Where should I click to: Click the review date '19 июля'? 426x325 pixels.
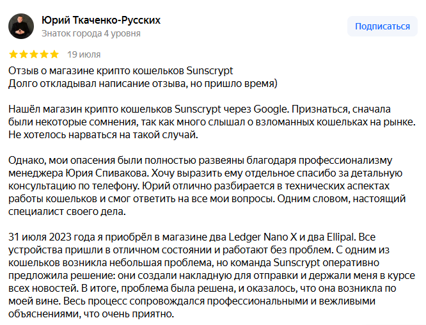click(x=84, y=54)
